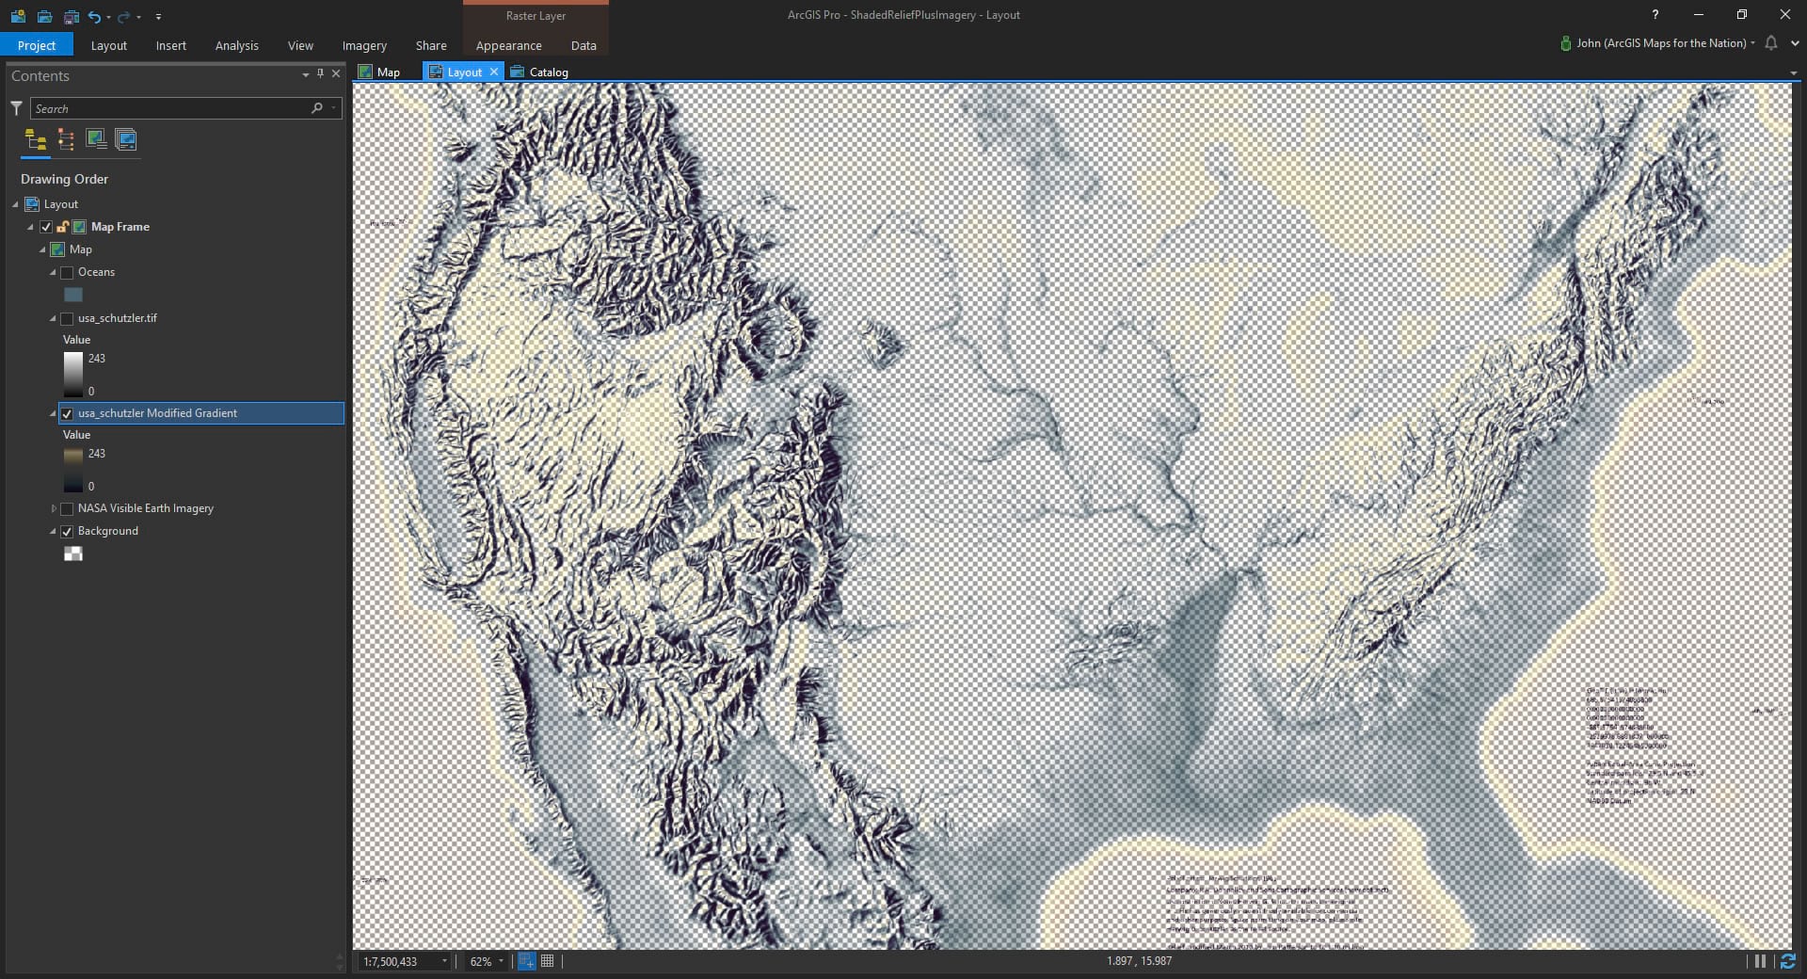Open the map scale dropdown

point(444,961)
